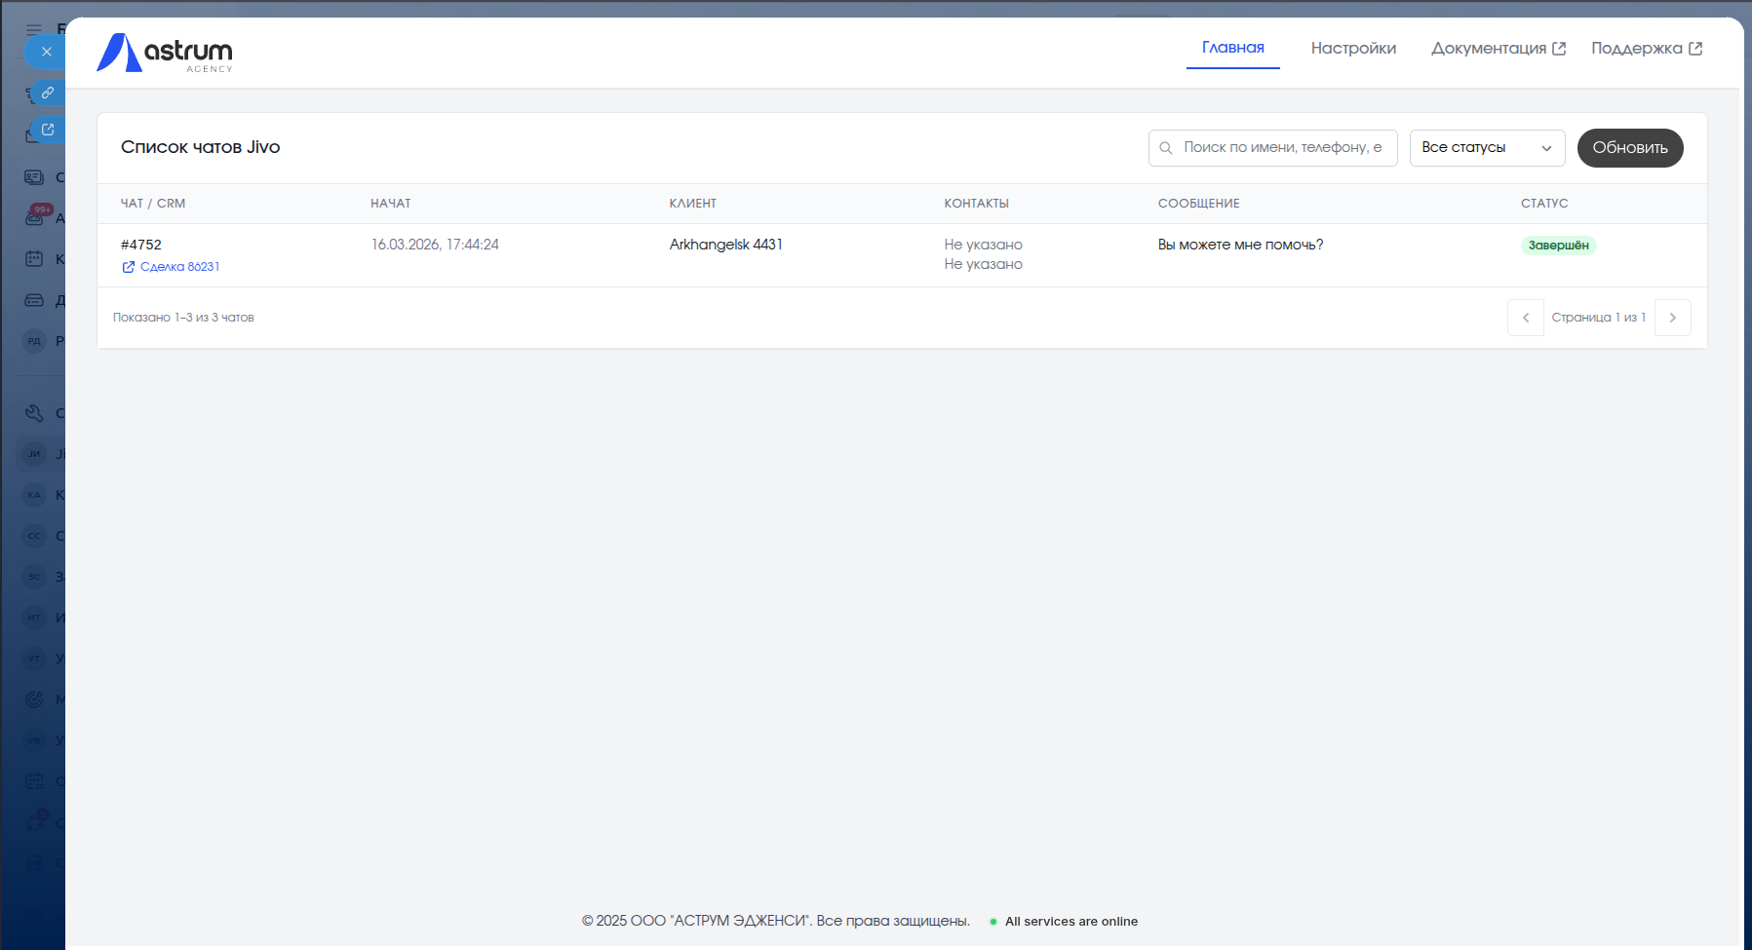The image size is (1752, 950).
Task: Go to next page arrow in pagination
Action: click(1672, 318)
